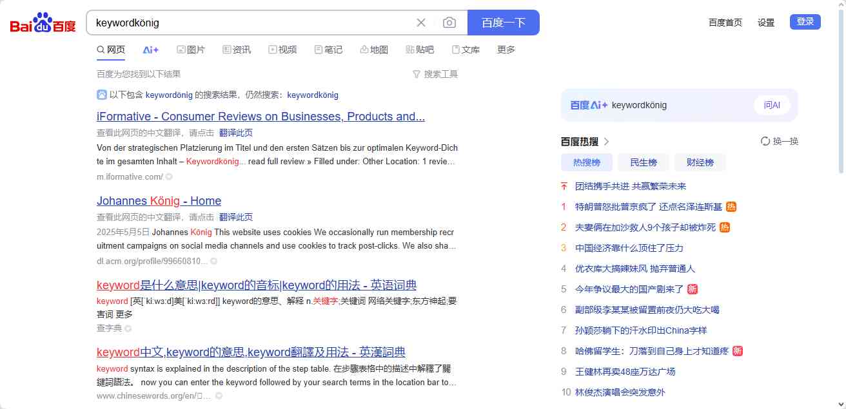Click the 百度一下 search button

pyautogui.click(x=504, y=23)
